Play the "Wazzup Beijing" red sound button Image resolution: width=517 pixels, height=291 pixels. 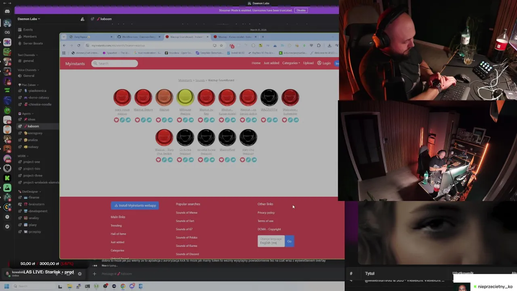[143, 97]
